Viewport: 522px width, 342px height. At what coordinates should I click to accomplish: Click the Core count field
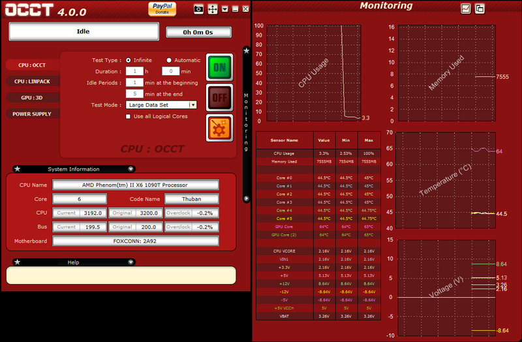coord(80,199)
